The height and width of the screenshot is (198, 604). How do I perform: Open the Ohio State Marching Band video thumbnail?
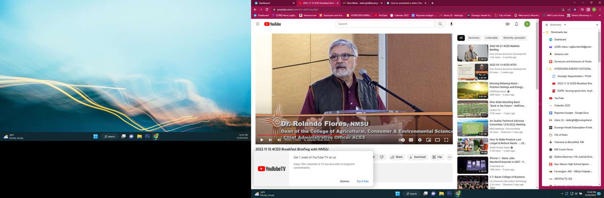tap(473, 109)
